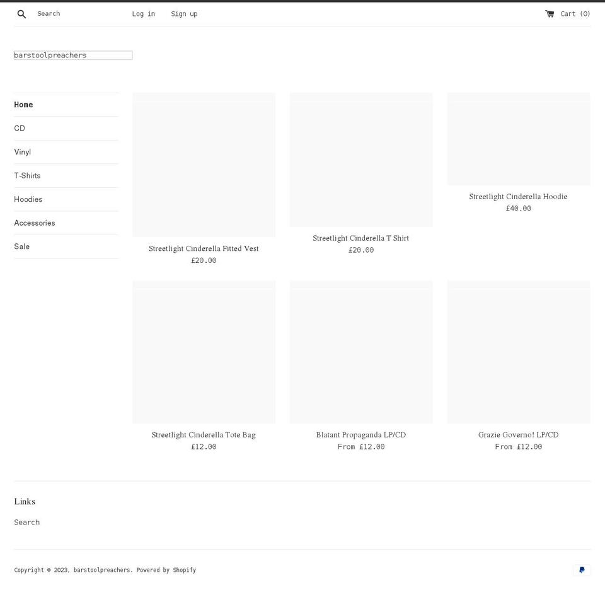
Task: Open Powered by Shopify link
Action: pyautogui.click(x=166, y=570)
